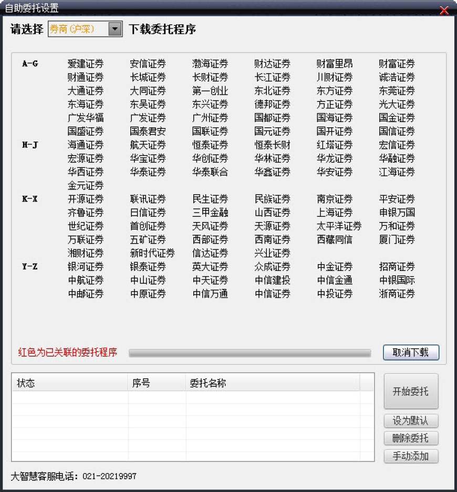457x492 pixels.
Task: Close the 自助委托设置 dialog
Action: coord(444,11)
